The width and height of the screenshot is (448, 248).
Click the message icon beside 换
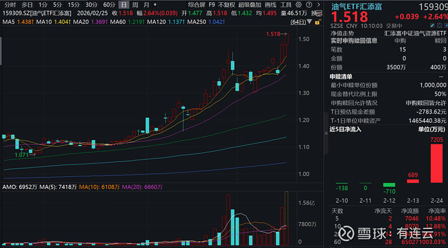320,13
